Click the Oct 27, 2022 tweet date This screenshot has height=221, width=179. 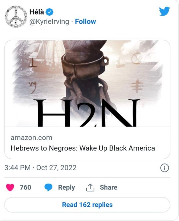tap(56, 168)
